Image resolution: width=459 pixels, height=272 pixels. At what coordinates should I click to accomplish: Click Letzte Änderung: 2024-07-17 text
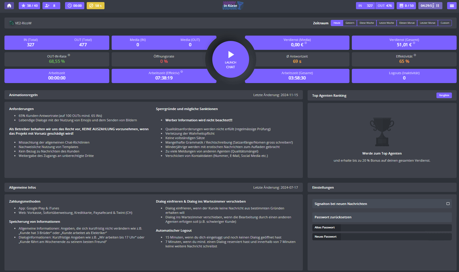click(x=276, y=187)
